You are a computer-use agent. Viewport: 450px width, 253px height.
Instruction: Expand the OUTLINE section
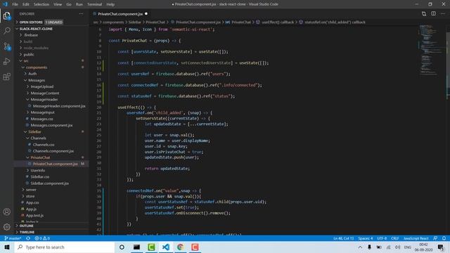(27, 226)
